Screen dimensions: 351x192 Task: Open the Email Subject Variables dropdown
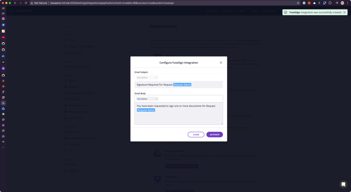147,77
